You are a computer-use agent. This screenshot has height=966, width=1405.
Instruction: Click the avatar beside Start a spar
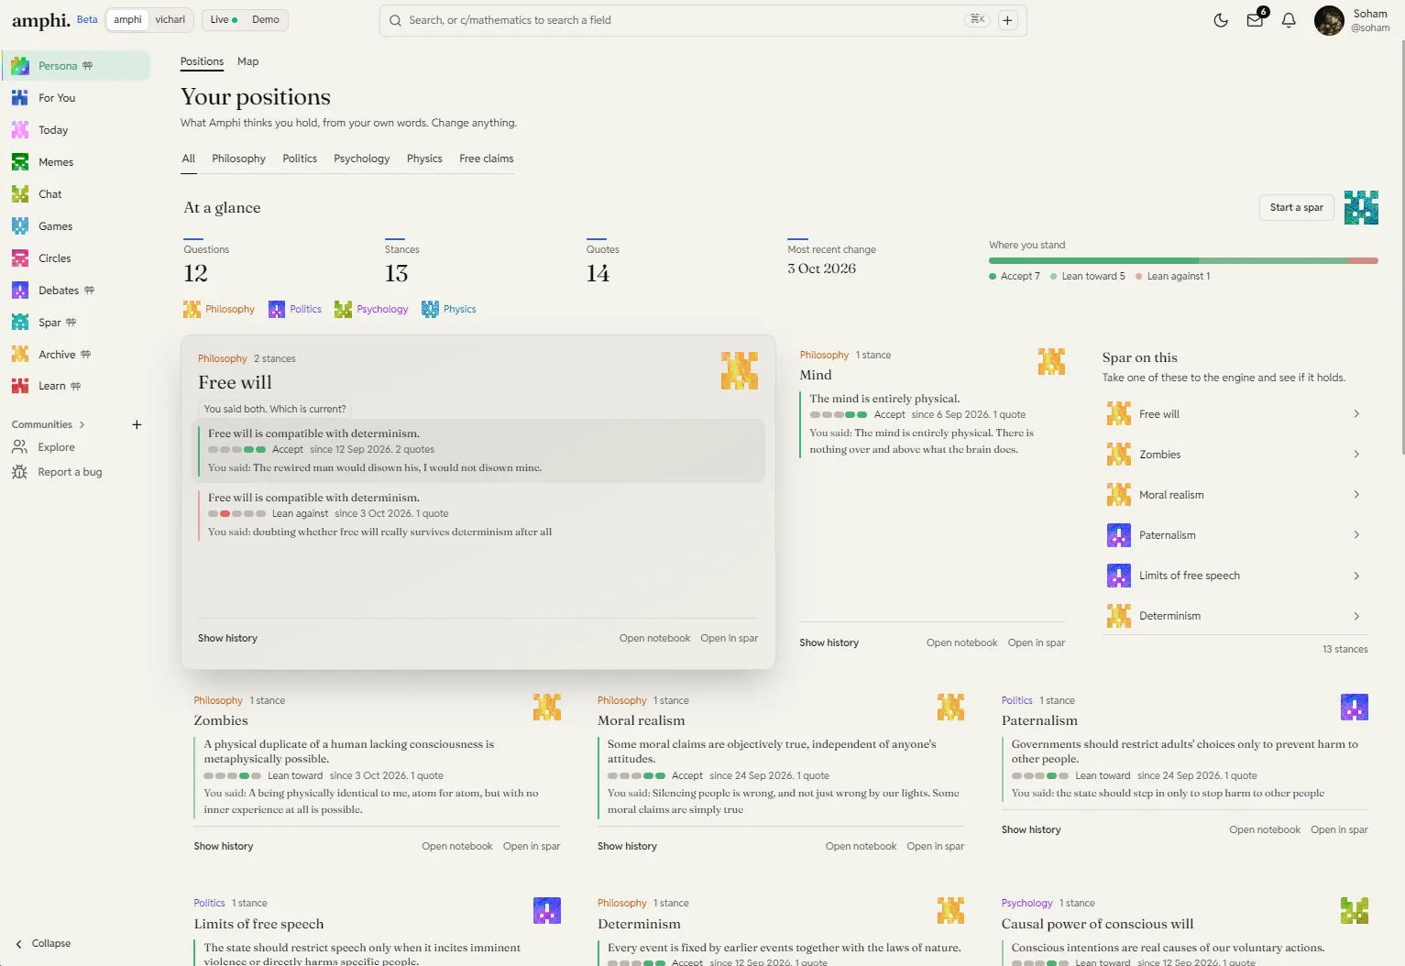(1361, 207)
